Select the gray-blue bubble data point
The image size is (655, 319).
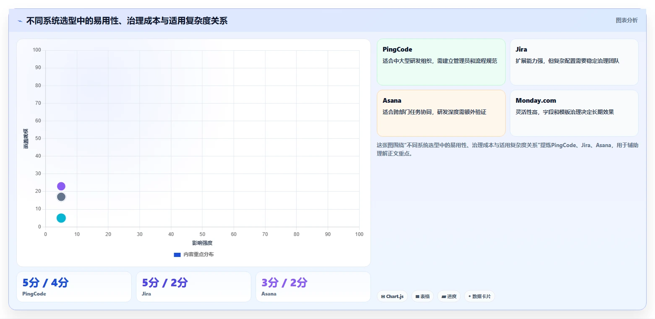61,197
